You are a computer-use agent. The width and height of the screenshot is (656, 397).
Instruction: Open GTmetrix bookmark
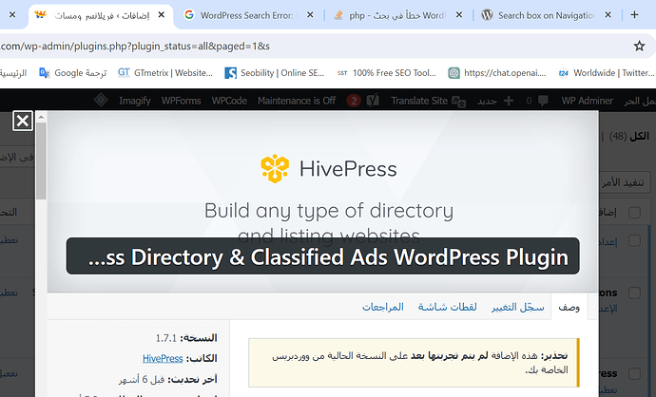click(x=165, y=73)
